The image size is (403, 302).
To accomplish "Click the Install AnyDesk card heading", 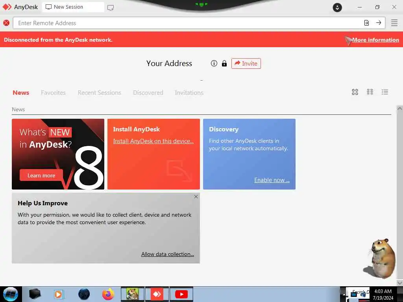I will pos(137,129).
